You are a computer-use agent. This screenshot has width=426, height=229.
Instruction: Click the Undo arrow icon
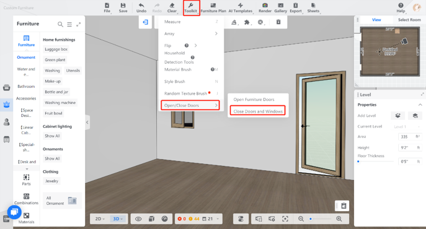coord(141,6)
